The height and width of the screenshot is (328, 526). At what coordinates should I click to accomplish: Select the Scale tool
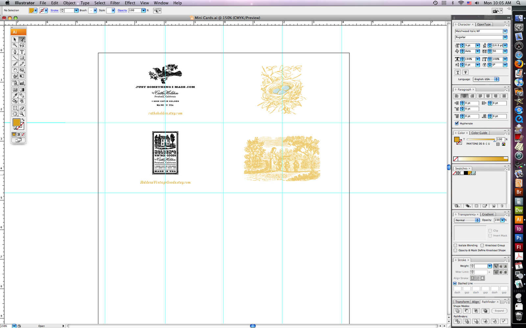pyautogui.click(x=22, y=70)
